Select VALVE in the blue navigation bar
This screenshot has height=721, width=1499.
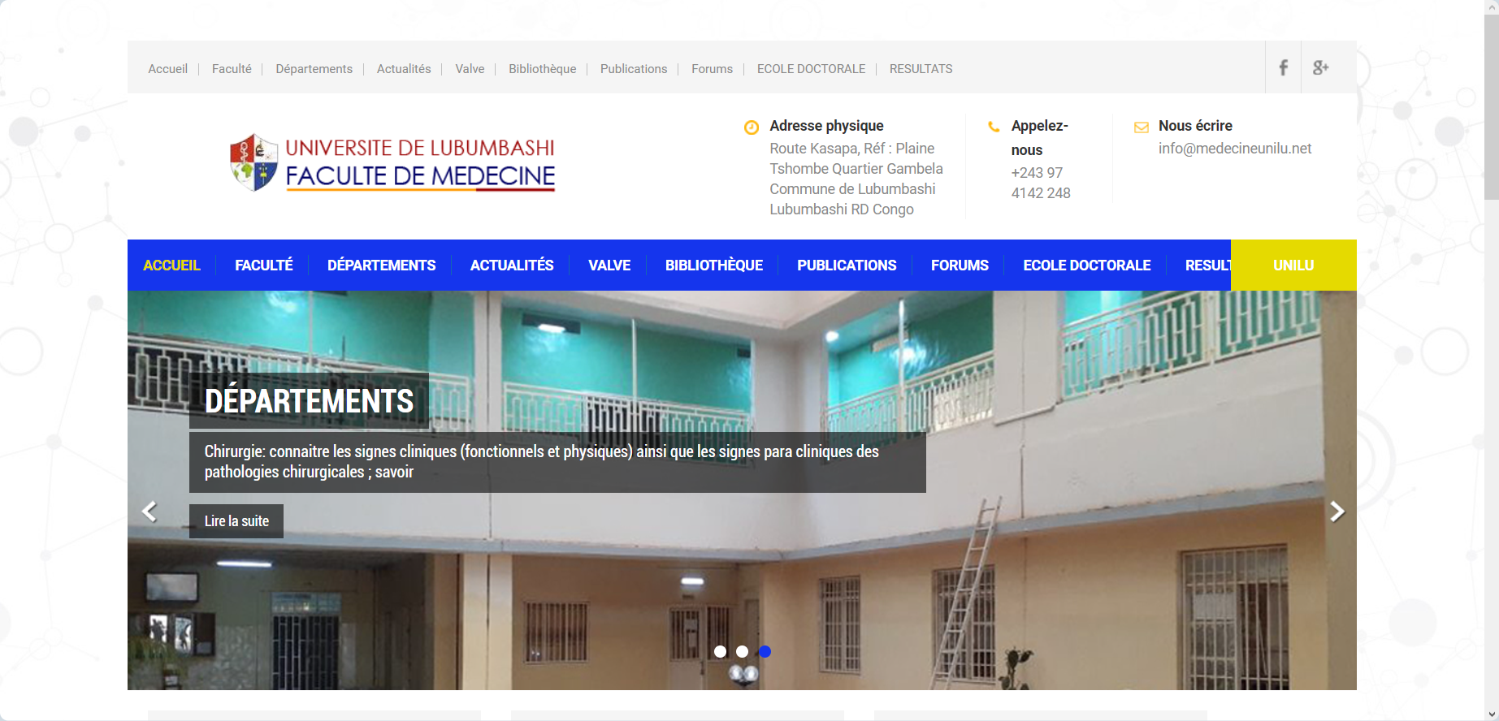tap(609, 266)
